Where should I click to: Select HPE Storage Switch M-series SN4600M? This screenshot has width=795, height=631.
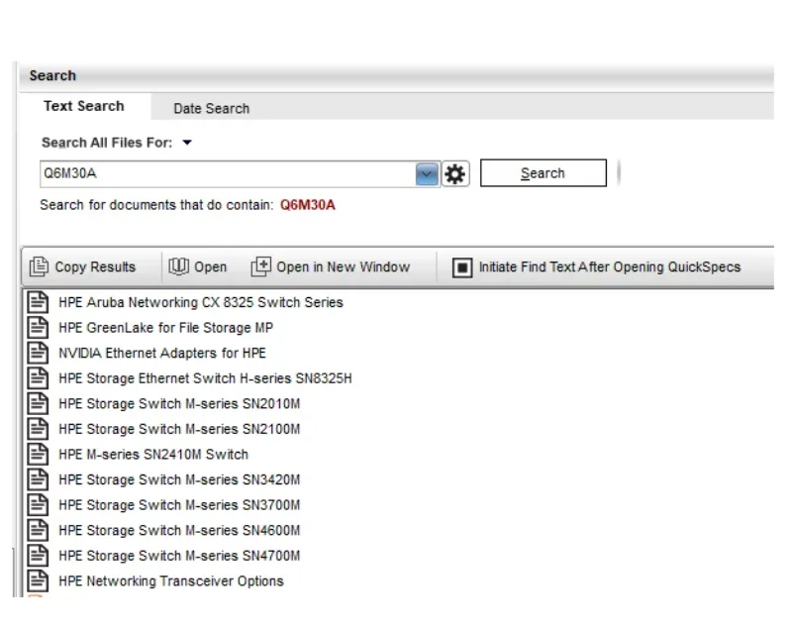click(x=179, y=531)
